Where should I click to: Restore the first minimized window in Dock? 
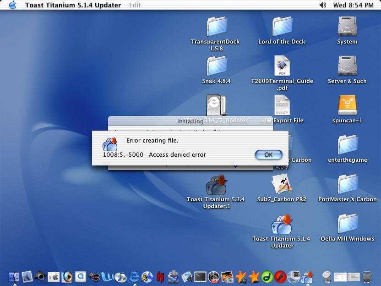(340, 277)
